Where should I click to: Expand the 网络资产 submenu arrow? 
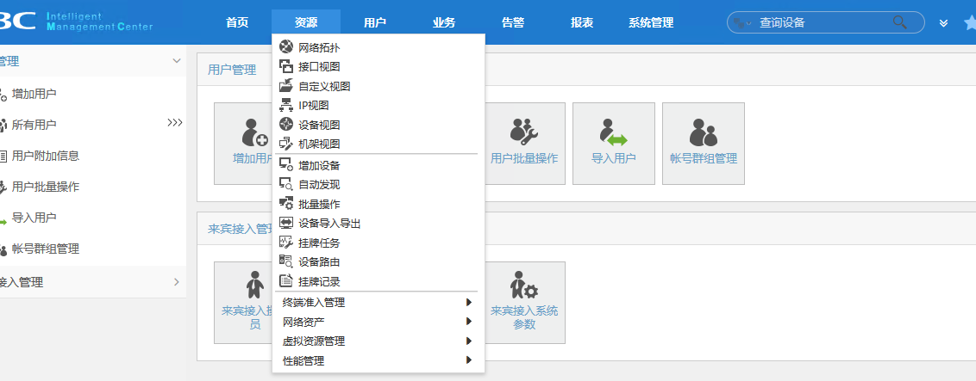468,322
